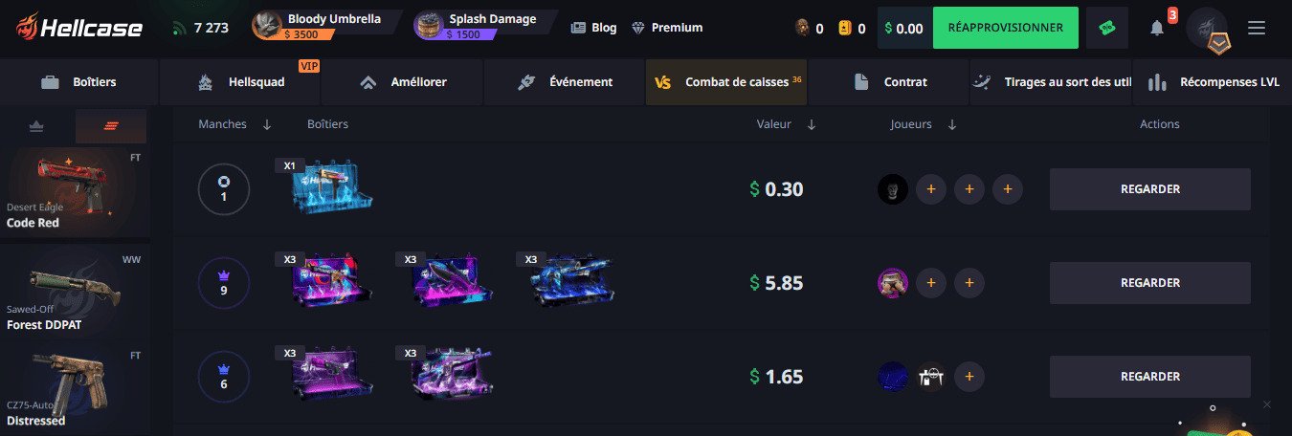Click the green promo code ticket icon
This screenshot has height=436, width=1292.
point(1107,29)
